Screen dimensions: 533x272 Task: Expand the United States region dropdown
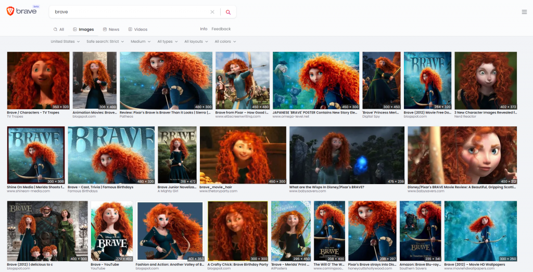[65, 42]
